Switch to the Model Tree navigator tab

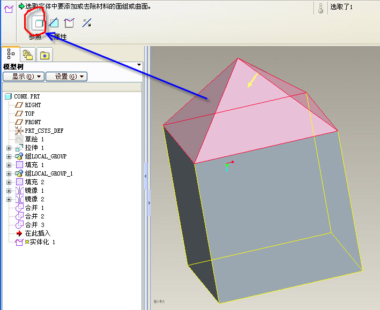[x=11, y=54]
